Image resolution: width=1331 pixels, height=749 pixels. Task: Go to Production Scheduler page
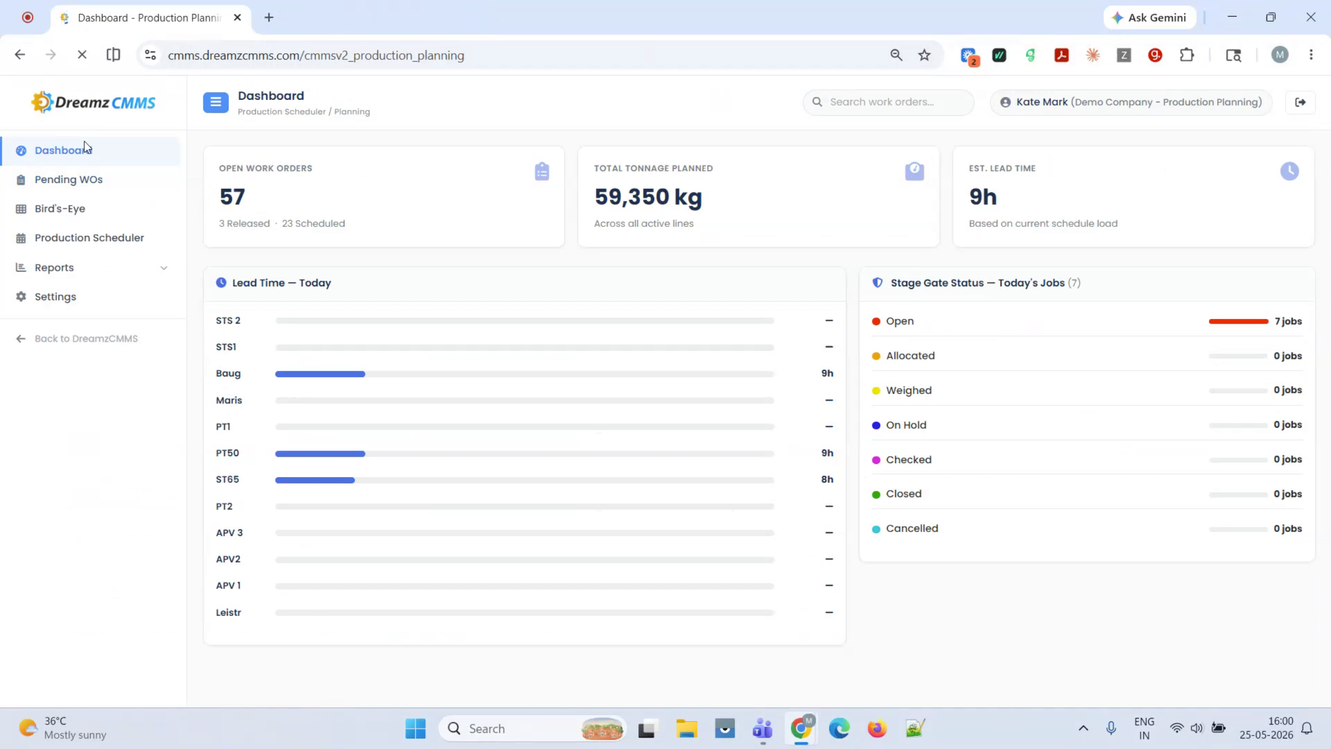tap(90, 238)
